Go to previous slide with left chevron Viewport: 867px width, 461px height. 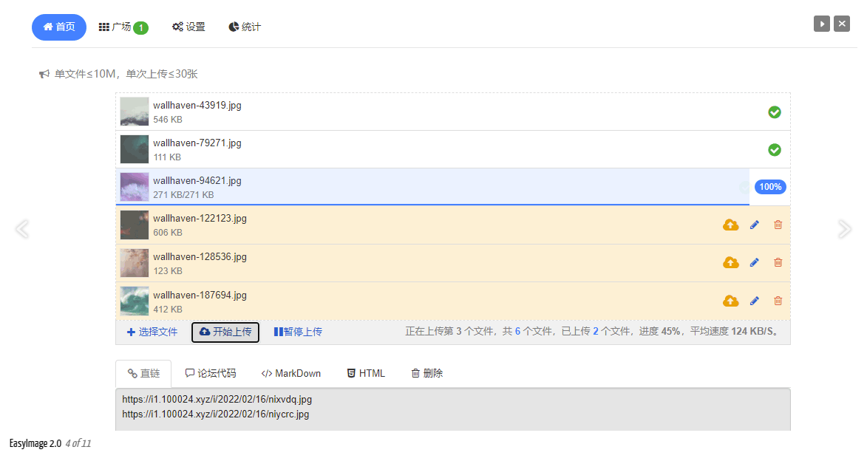click(22, 229)
